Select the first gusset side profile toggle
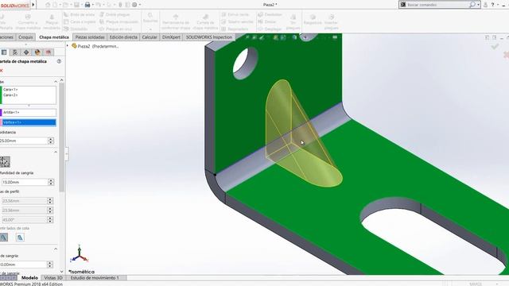This screenshot has height=286, width=509. (3, 238)
